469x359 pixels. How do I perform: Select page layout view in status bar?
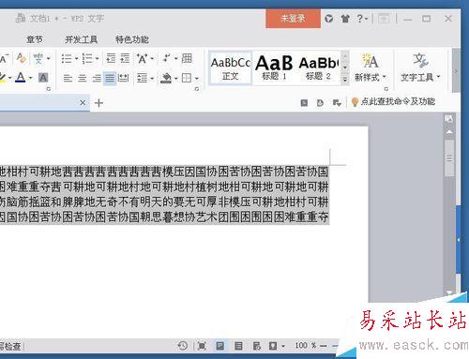pyautogui.click(x=220, y=346)
